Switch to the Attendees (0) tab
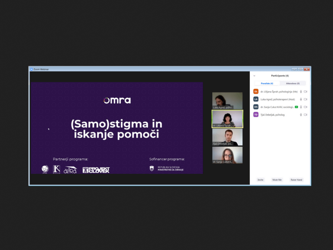Viewport: 333px width, 250px height. [x=293, y=83]
